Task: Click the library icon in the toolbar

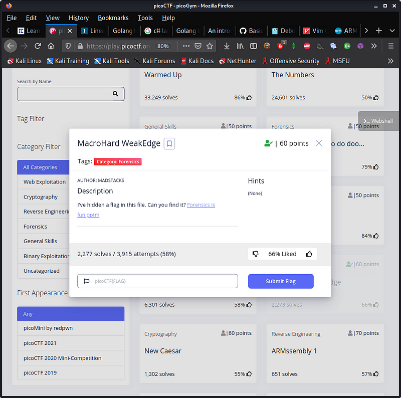Action: (240, 46)
